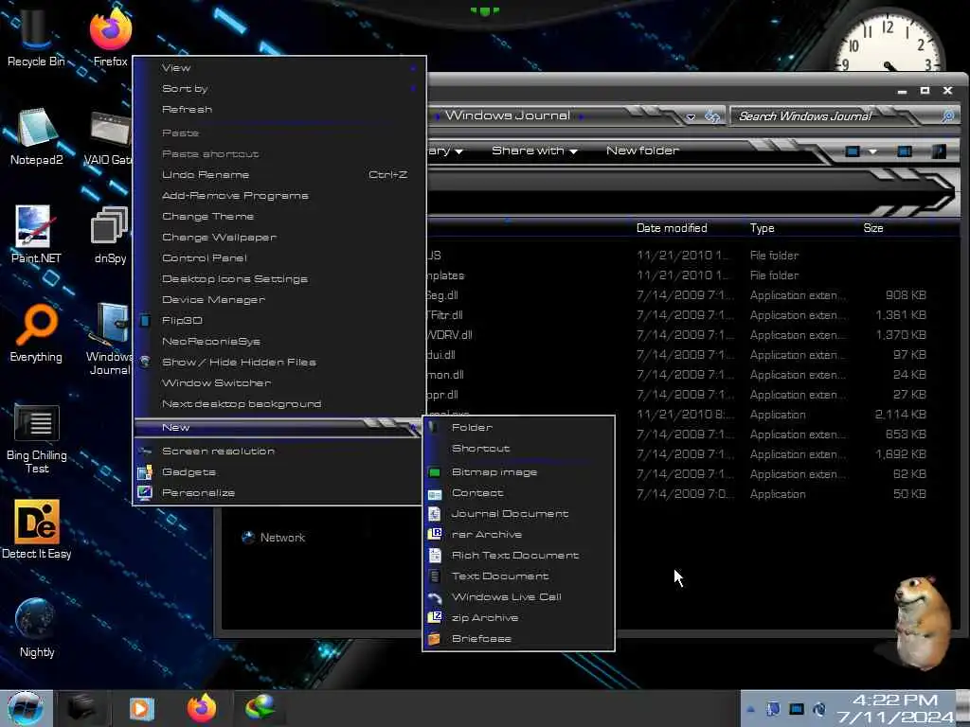Choose NeoReconisSys menu entry
The height and width of the screenshot is (727, 970).
click(279, 341)
